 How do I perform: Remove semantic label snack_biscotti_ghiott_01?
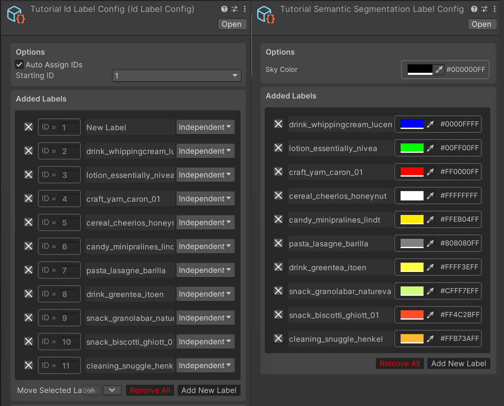pyautogui.click(x=278, y=315)
